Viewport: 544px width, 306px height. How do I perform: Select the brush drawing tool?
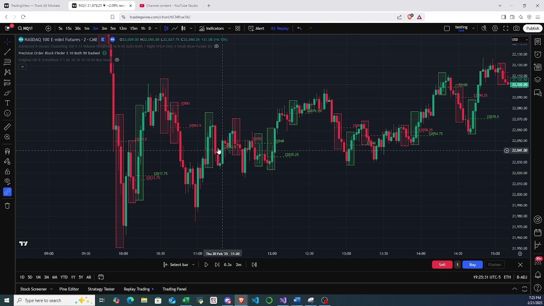(7, 93)
